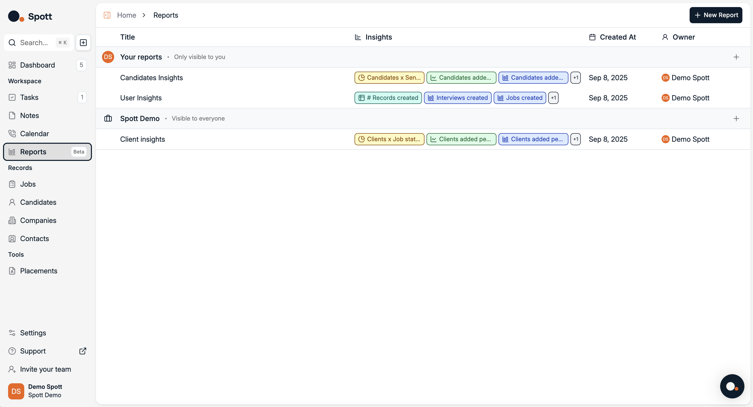This screenshot has width=753, height=407.
Task: Click the New Report button
Action: click(716, 15)
